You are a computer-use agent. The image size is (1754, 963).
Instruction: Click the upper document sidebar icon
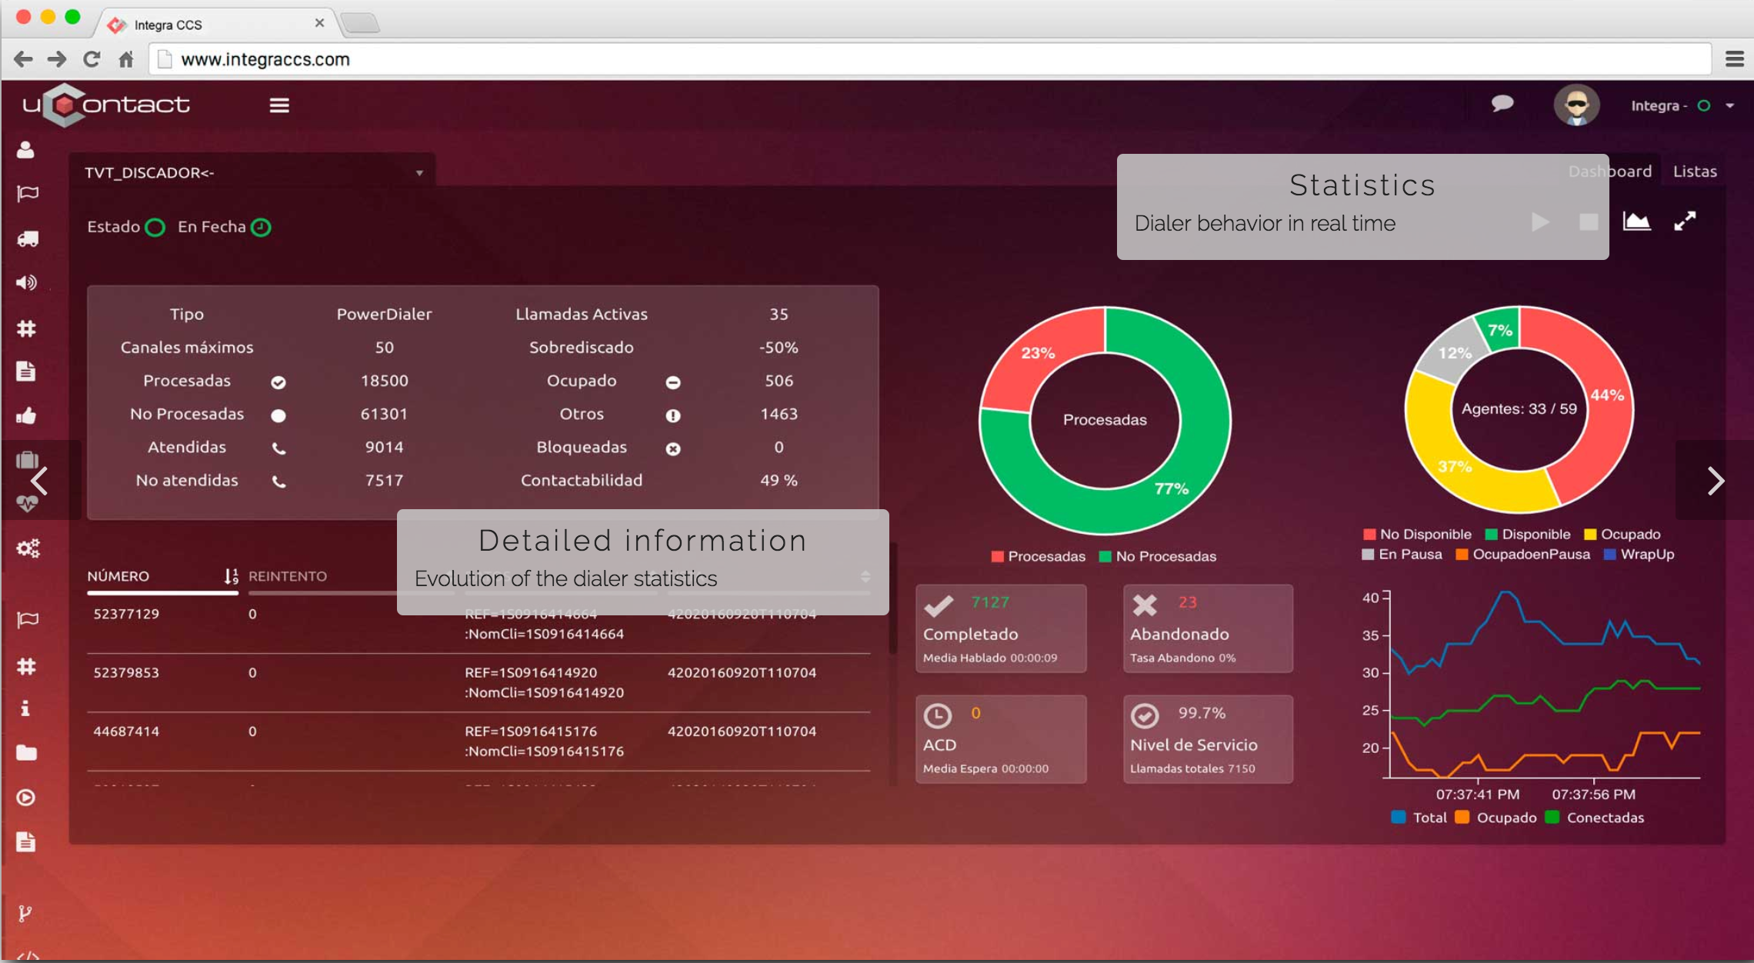click(x=26, y=372)
